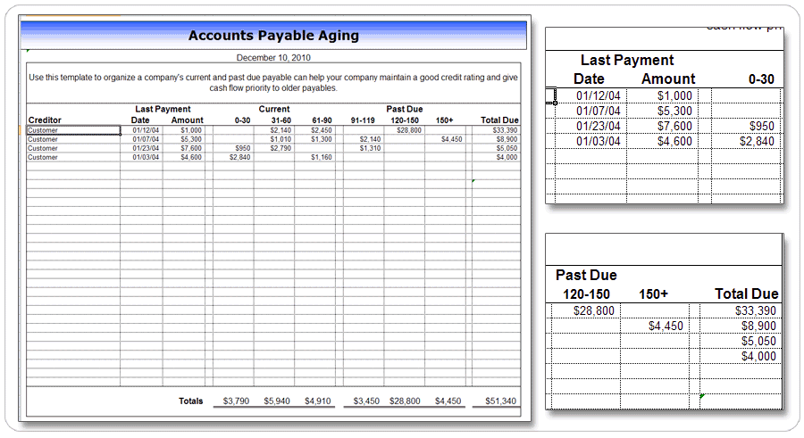This screenshot has height=438, width=804.
Task: Click the 'Current' group header
Action: click(x=274, y=109)
